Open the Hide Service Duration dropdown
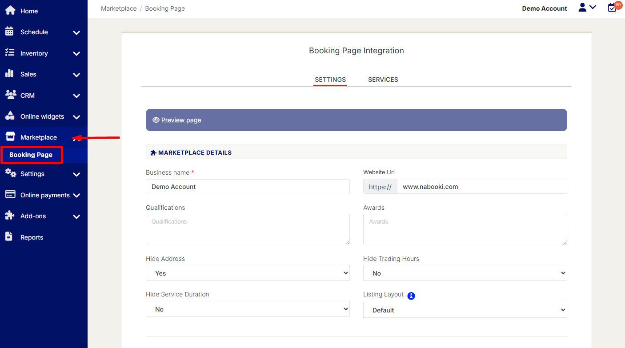The image size is (625, 348). pyautogui.click(x=248, y=309)
